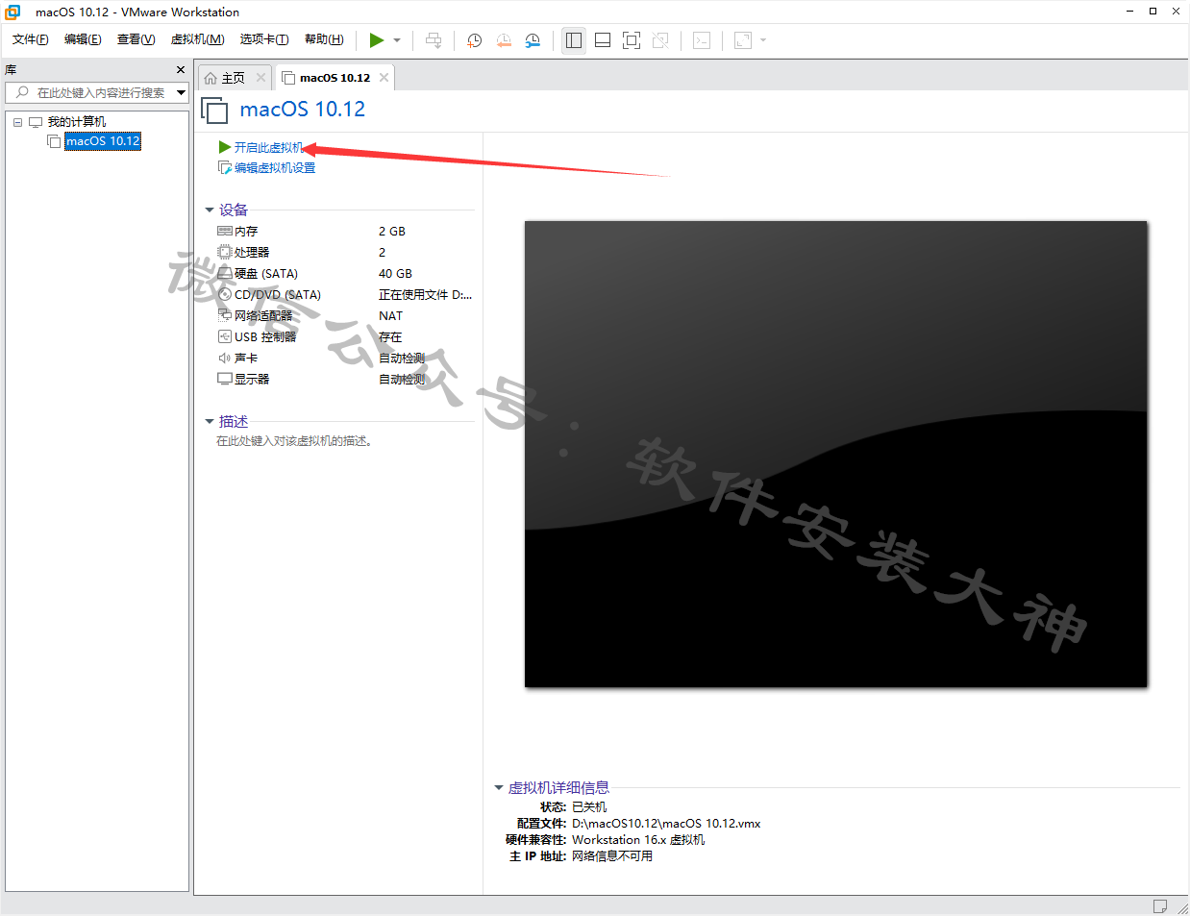The image size is (1190, 916).
Task: Click the revert to snapshot toolbar icon
Action: click(504, 40)
